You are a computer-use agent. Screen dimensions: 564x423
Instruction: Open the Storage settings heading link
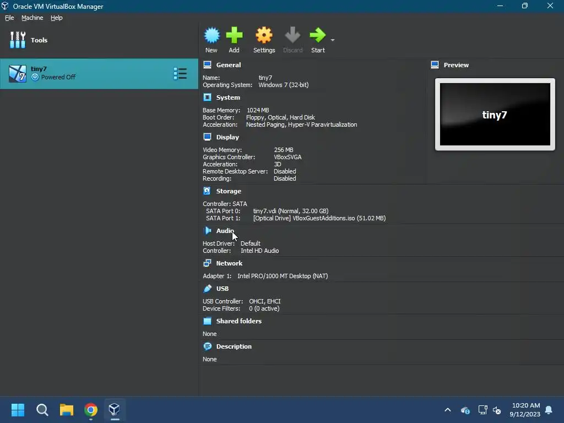tap(229, 191)
